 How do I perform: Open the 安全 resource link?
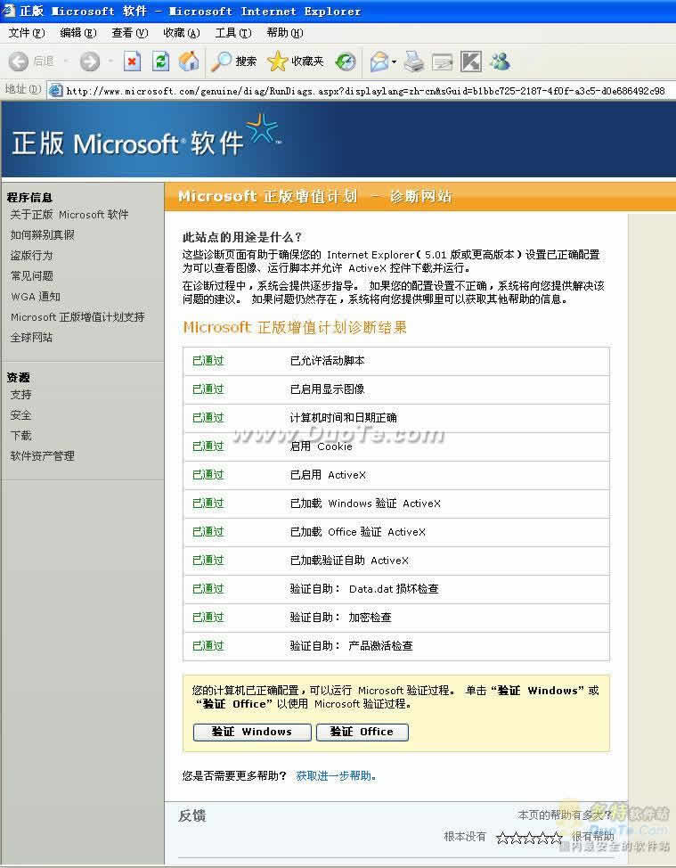click(21, 414)
